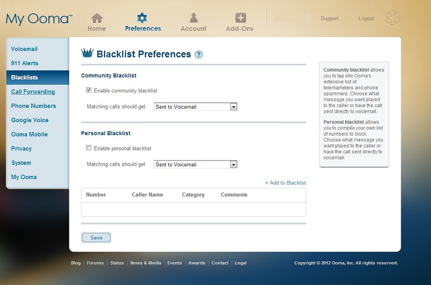Click the My Ooma logo
The height and width of the screenshot is (285, 431).
tap(39, 19)
